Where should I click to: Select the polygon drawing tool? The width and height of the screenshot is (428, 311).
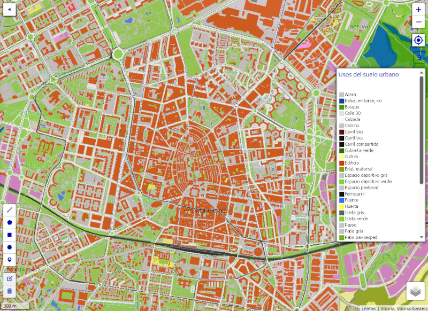[x=9, y=222]
